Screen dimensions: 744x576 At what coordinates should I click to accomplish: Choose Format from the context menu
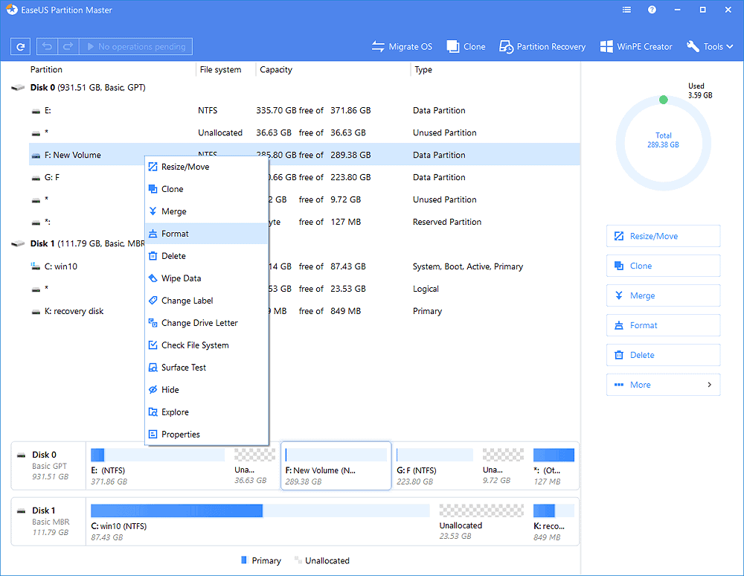tap(176, 234)
